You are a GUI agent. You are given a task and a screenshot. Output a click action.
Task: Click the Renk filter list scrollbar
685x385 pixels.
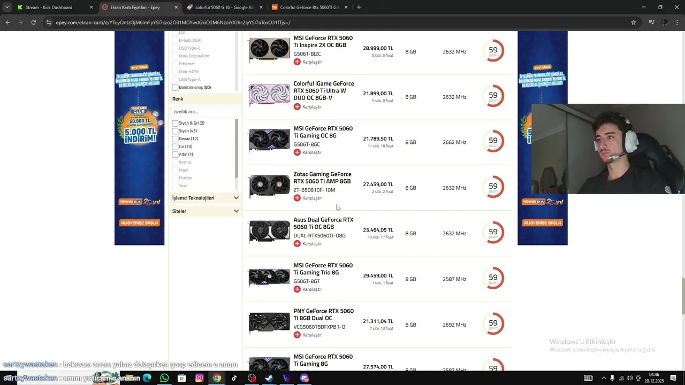(x=237, y=148)
